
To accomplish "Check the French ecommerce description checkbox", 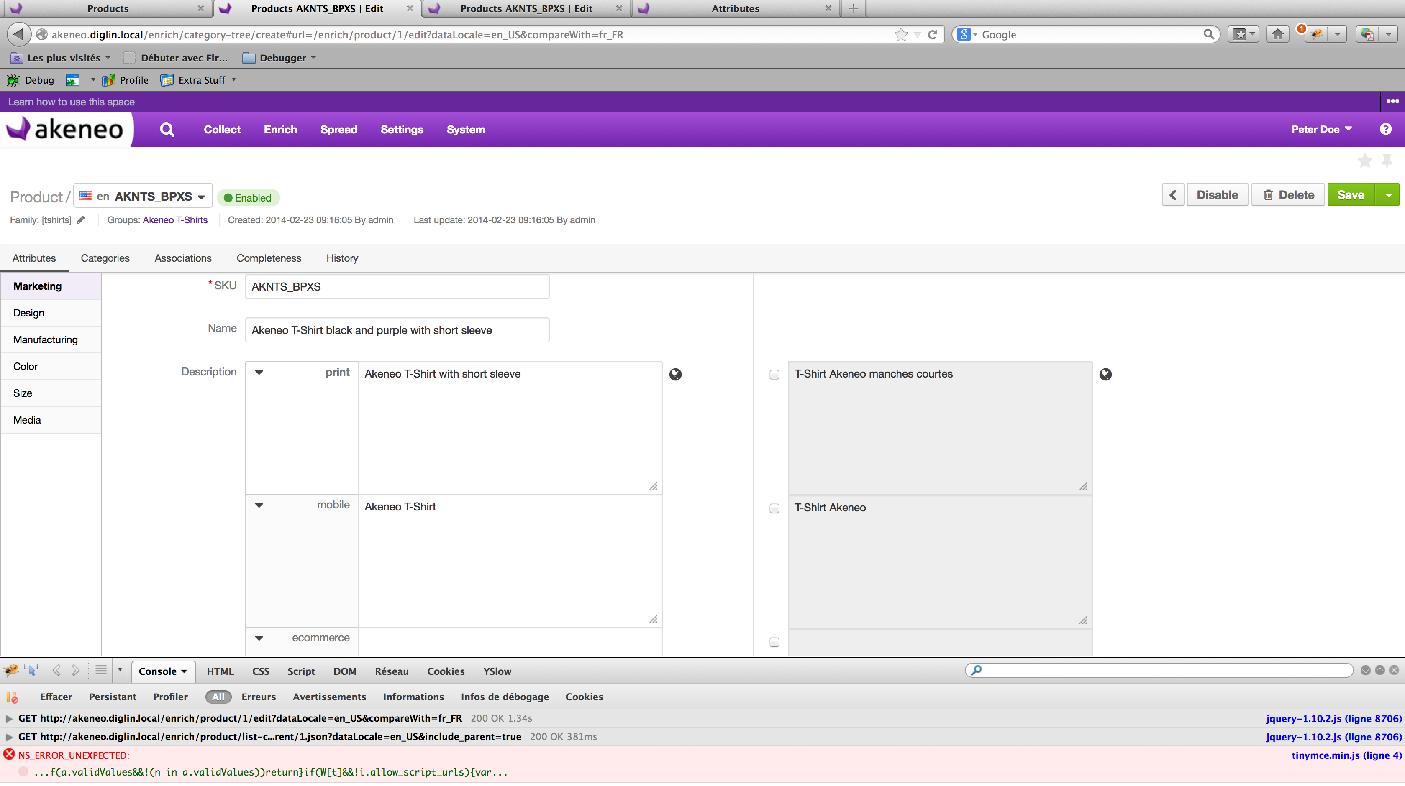I will 775,641.
